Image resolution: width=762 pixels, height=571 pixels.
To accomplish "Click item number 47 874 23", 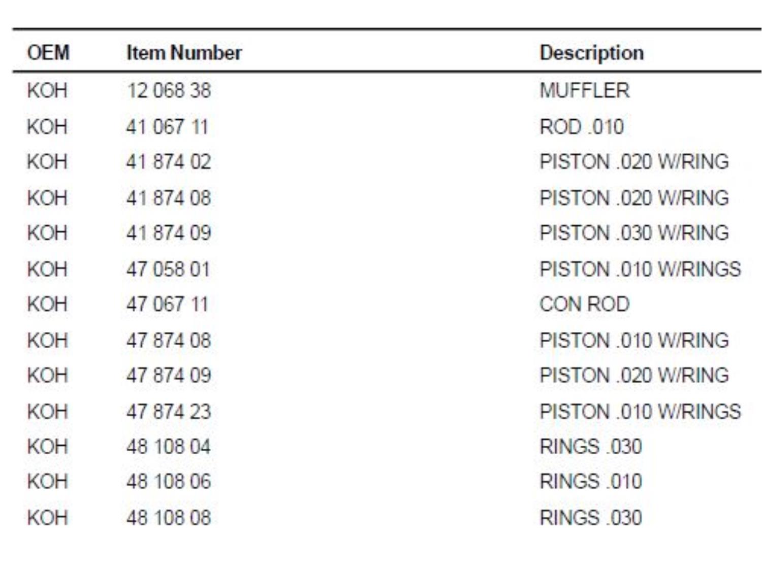I will 169,412.
